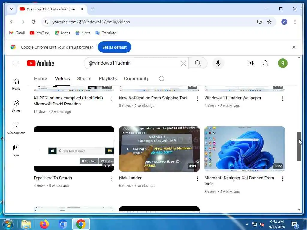Open options for All PEGI ratings video
The image size is (307, 230).
point(112,99)
